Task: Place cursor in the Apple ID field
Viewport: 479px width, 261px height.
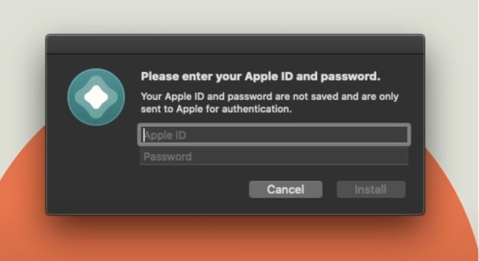Action: coord(274,135)
